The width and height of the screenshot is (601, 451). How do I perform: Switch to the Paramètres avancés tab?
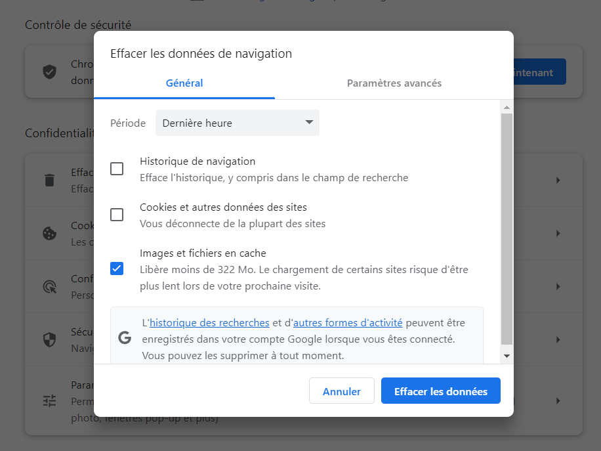pos(394,83)
